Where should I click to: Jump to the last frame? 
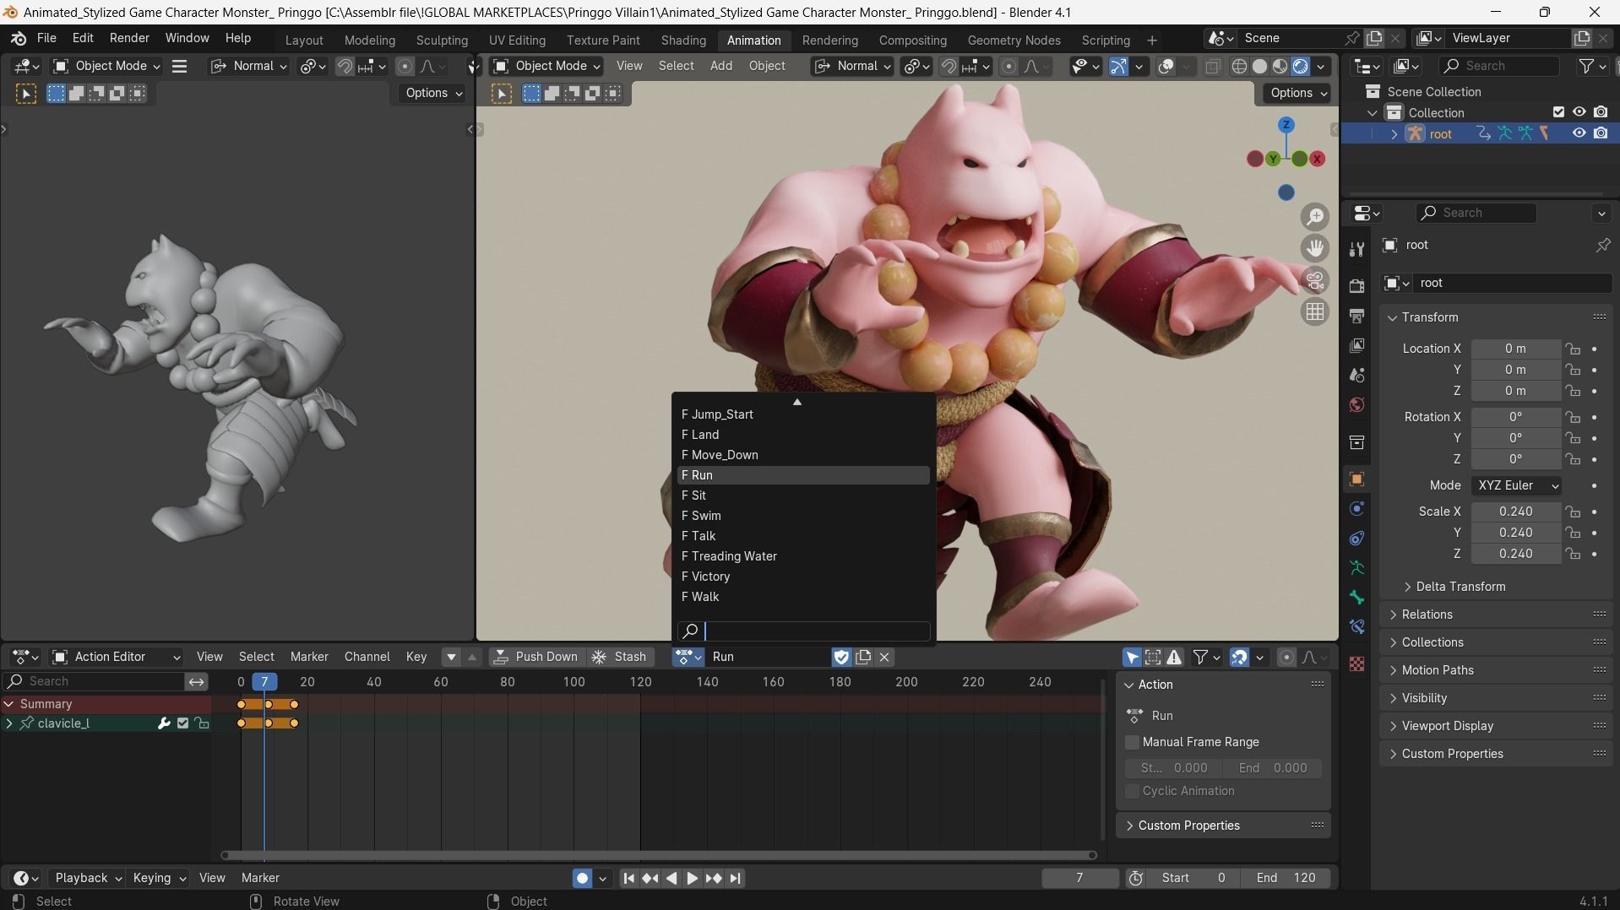coord(736,878)
